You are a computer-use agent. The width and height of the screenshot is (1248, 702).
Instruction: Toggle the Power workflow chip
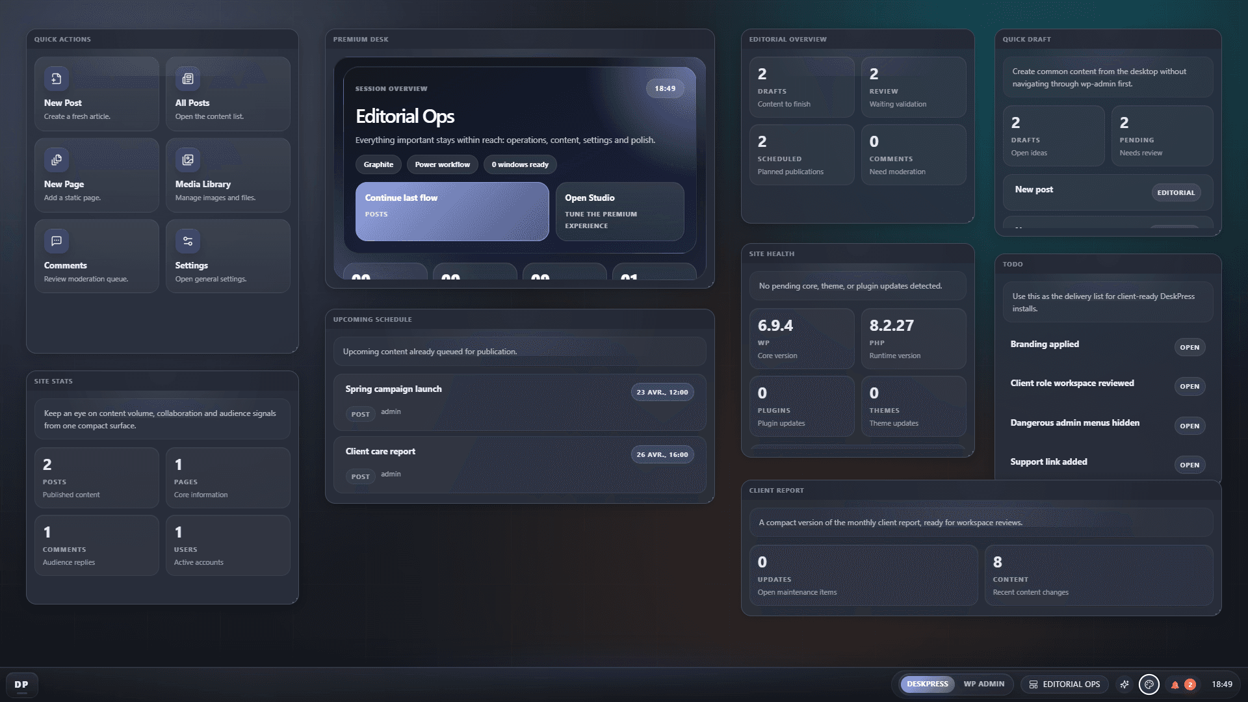pyautogui.click(x=442, y=164)
